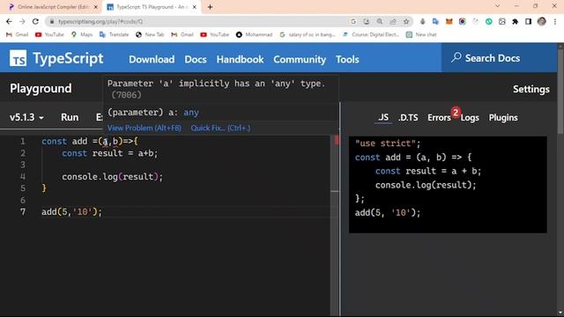This screenshot has width=564, height=317.
Task: Open the tab search chevron in title bar
Action: point(497,6)
